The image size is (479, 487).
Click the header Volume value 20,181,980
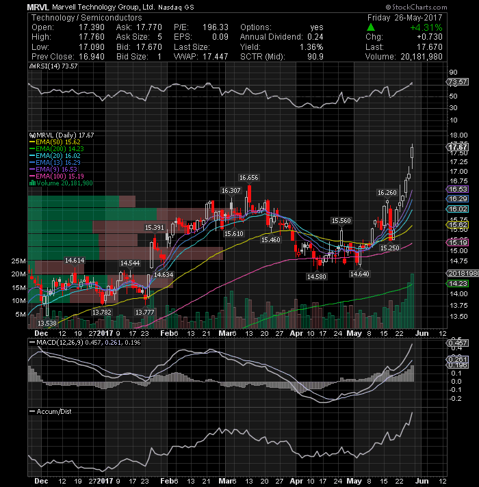pyautogui.click(x=422, y=57)
